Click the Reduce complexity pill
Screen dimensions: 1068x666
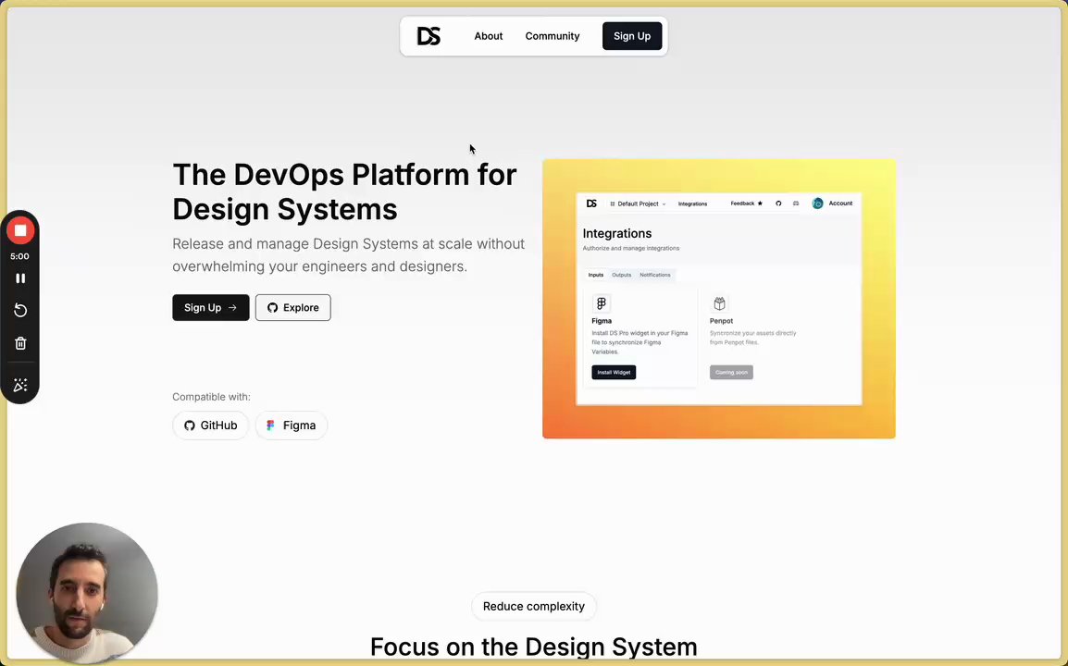533,607
